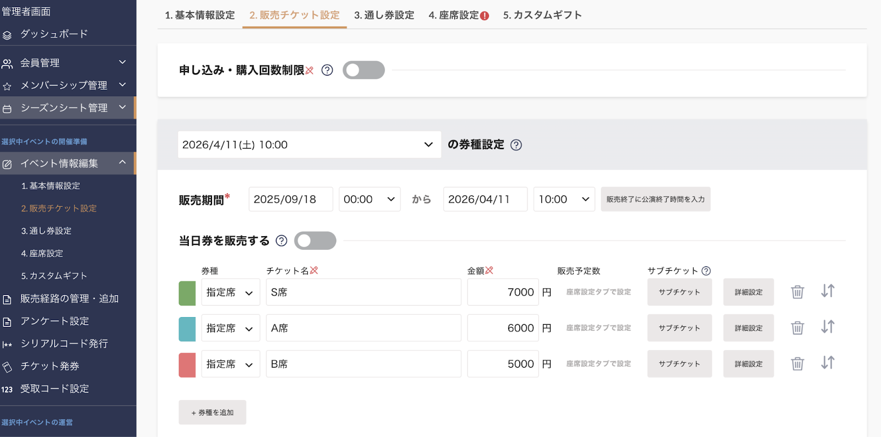The image size is (881, 437).
Task: Open the 4. 座席設定 tab
Action: (458, 15)
